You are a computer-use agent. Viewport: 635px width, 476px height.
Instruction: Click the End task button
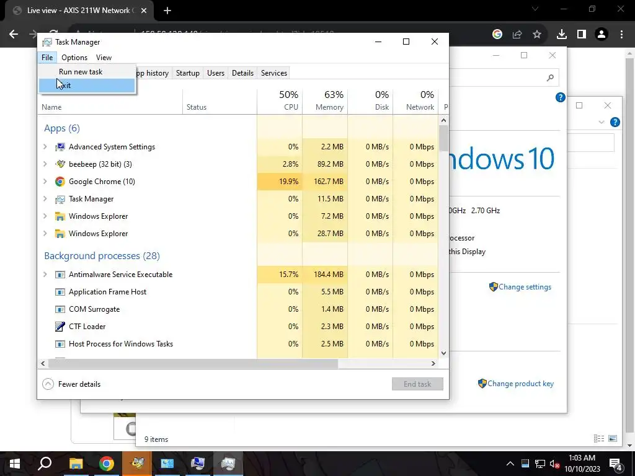pyautogui.click(x=417, y=384)
